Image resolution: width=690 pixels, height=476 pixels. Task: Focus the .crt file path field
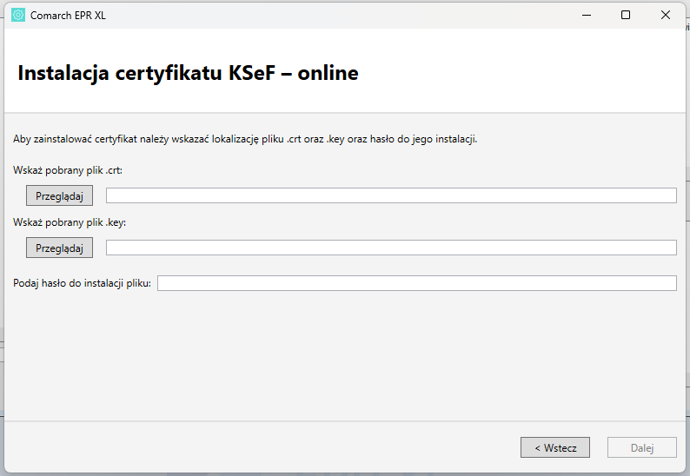(x=391, y=195)
